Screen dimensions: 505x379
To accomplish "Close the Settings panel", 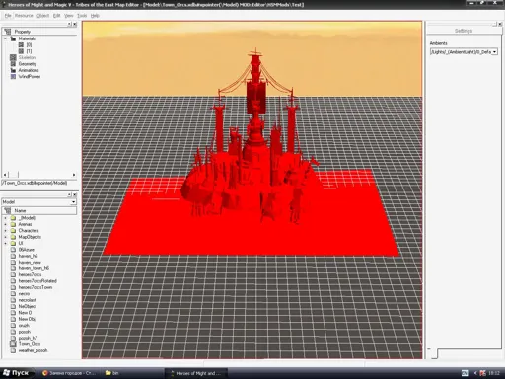I will click(x=500, y=24).
